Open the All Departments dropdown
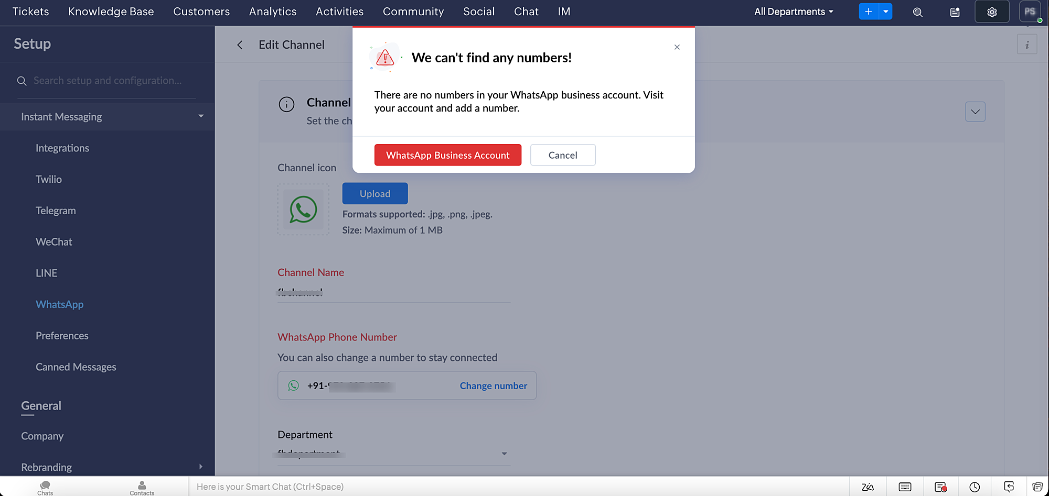 tap(794, 12)
